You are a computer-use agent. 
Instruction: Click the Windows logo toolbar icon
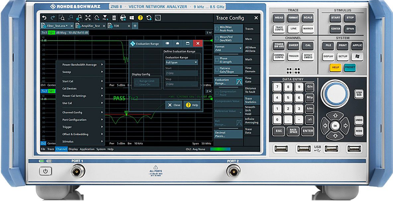(131, 18)
